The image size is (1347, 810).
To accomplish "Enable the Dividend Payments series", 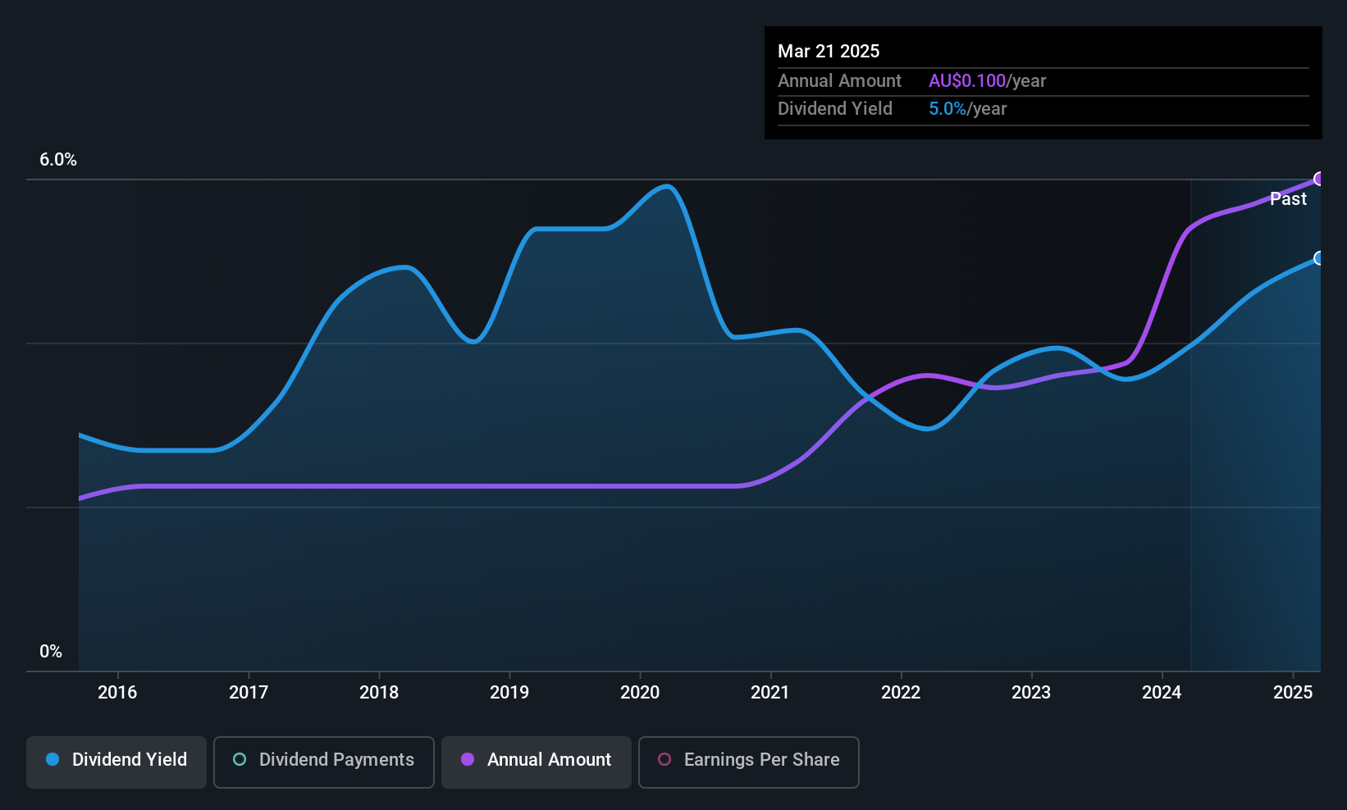I will (324, 762).
